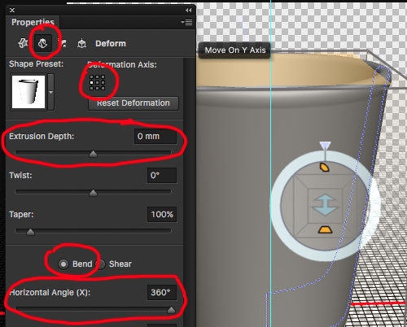Select the Mesh properties icon

[23, 43]
